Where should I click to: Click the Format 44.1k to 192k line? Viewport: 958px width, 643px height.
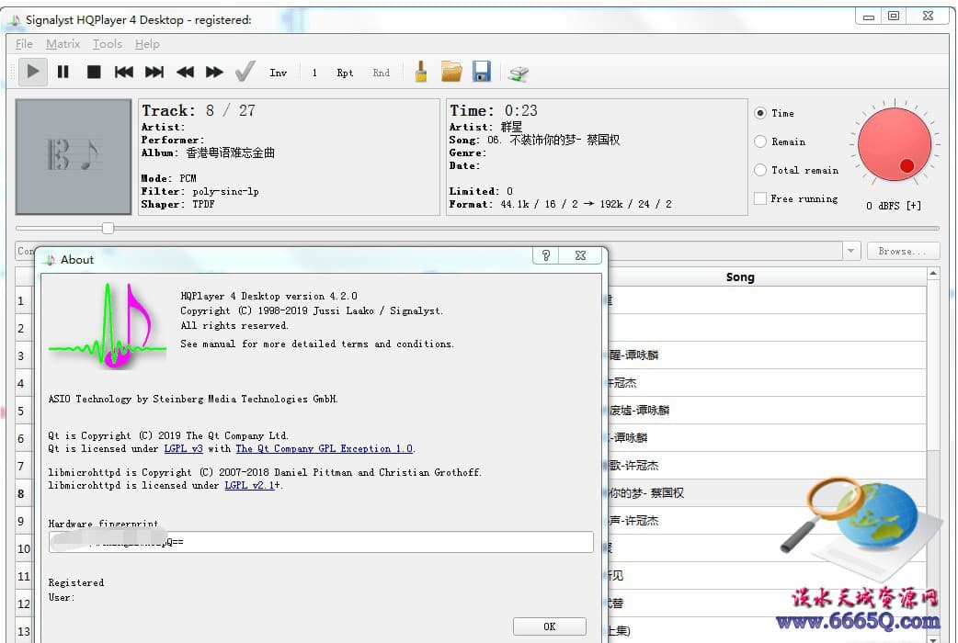560,205
